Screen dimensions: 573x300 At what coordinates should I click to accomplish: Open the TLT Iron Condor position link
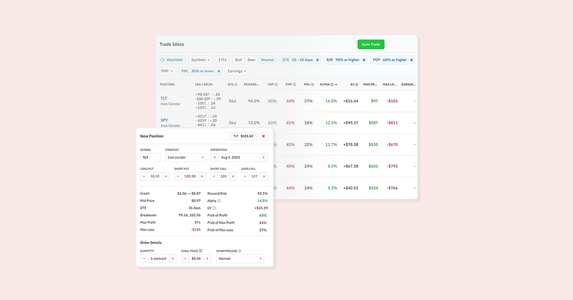point(164,98)
